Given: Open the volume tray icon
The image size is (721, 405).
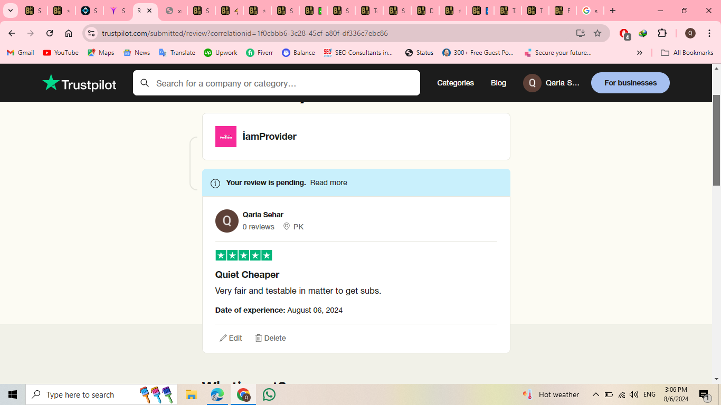Looking at the screenshot, I should pos(634,394).
